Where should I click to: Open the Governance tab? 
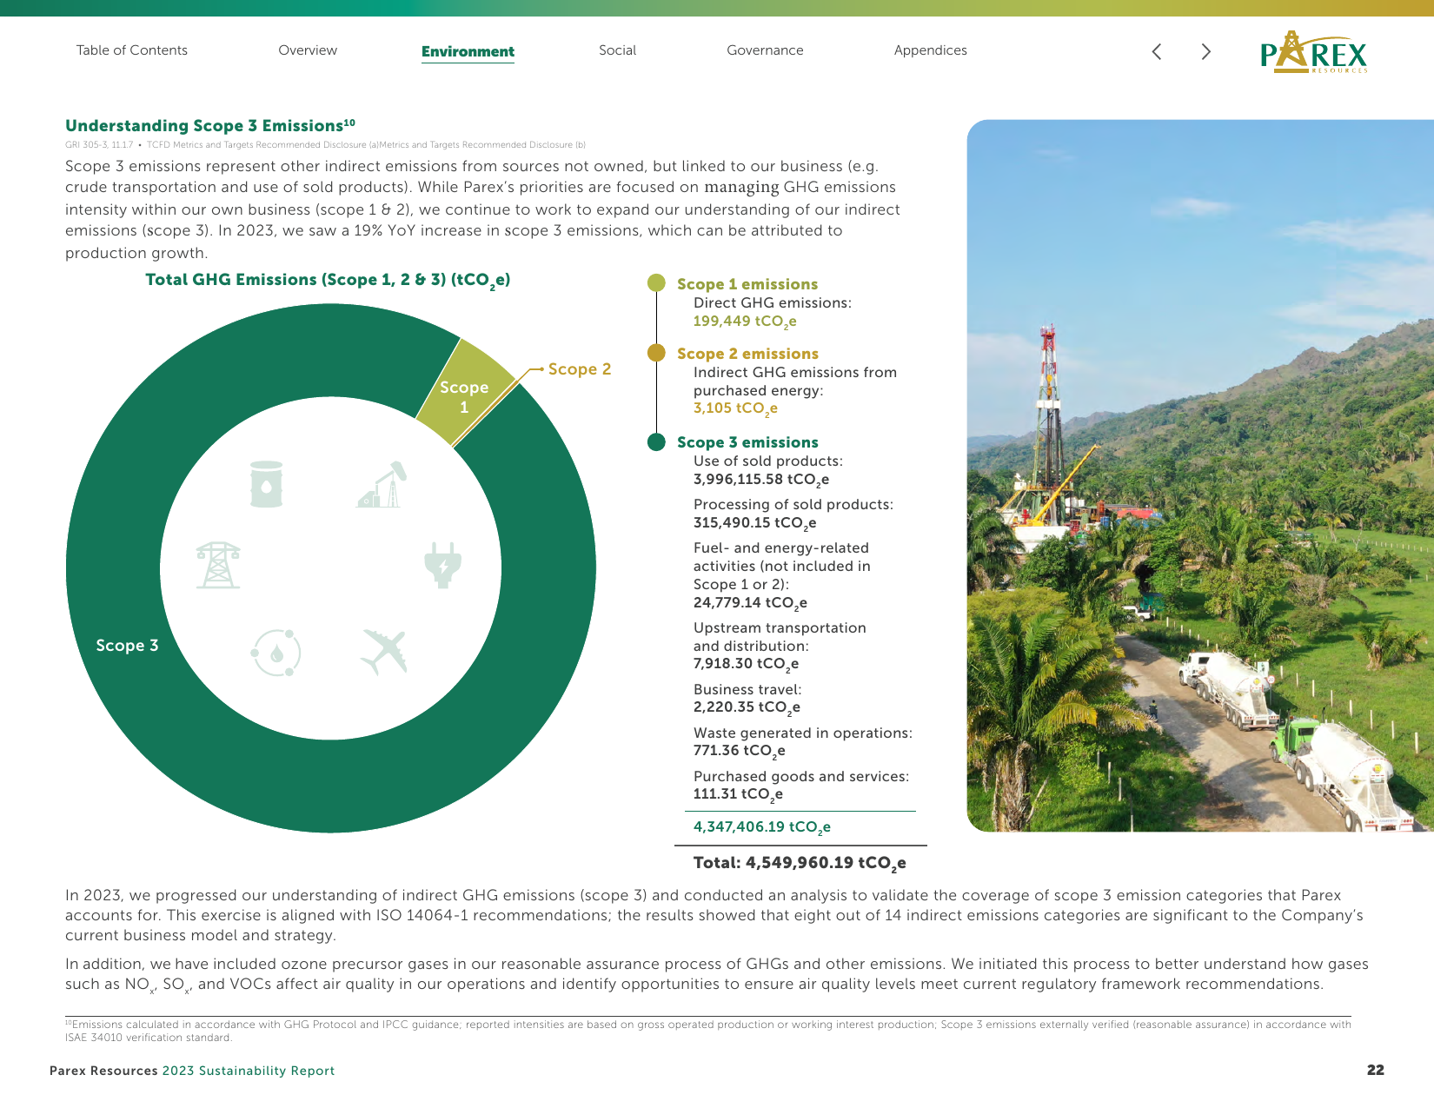coord(765,50)
